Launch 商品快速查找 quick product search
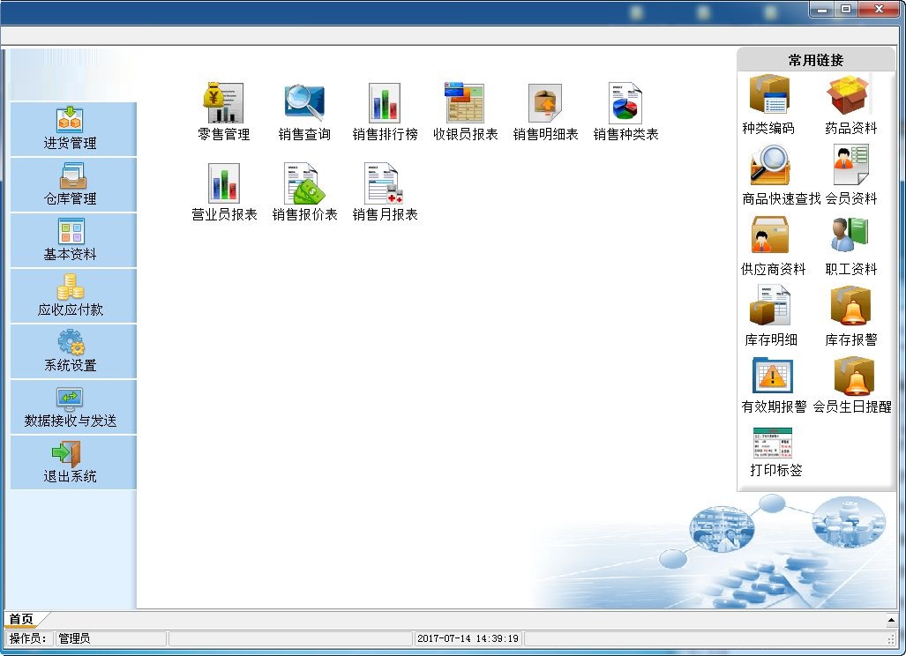 [x=769, y=168]
